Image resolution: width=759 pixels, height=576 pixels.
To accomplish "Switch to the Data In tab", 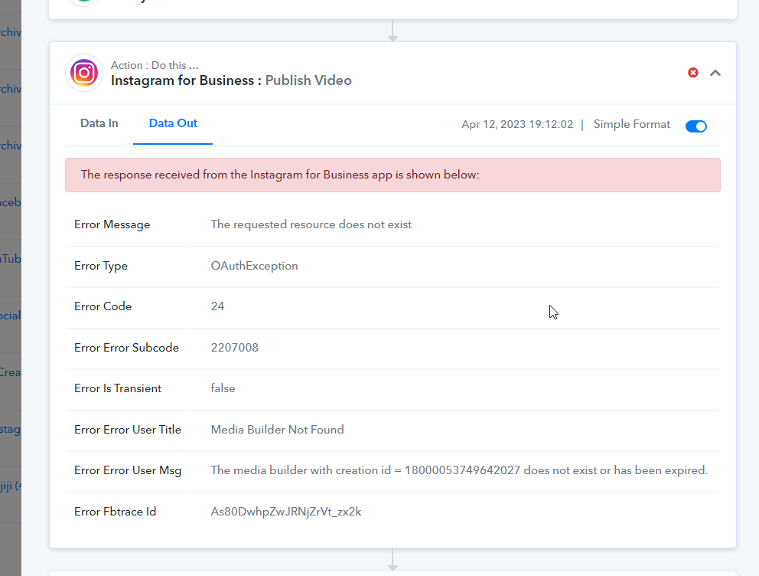I will coord(99,123).
